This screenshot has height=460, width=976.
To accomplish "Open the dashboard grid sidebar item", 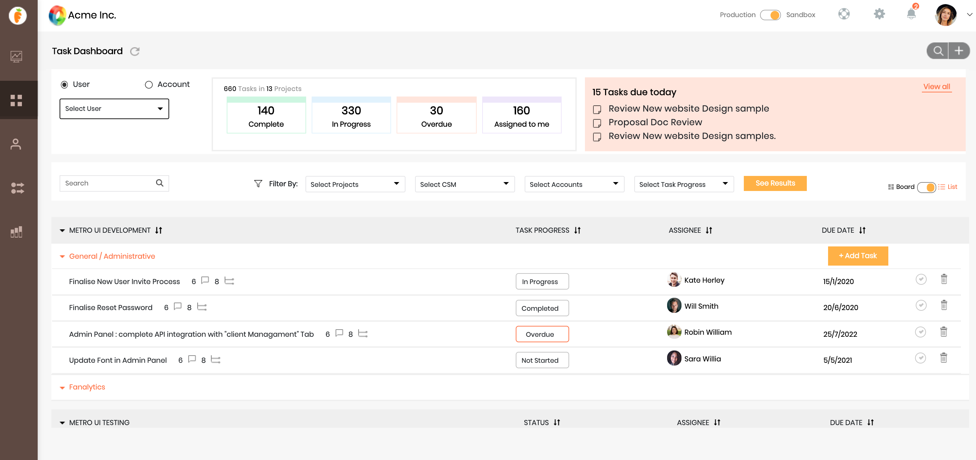I will pos(16,100).
